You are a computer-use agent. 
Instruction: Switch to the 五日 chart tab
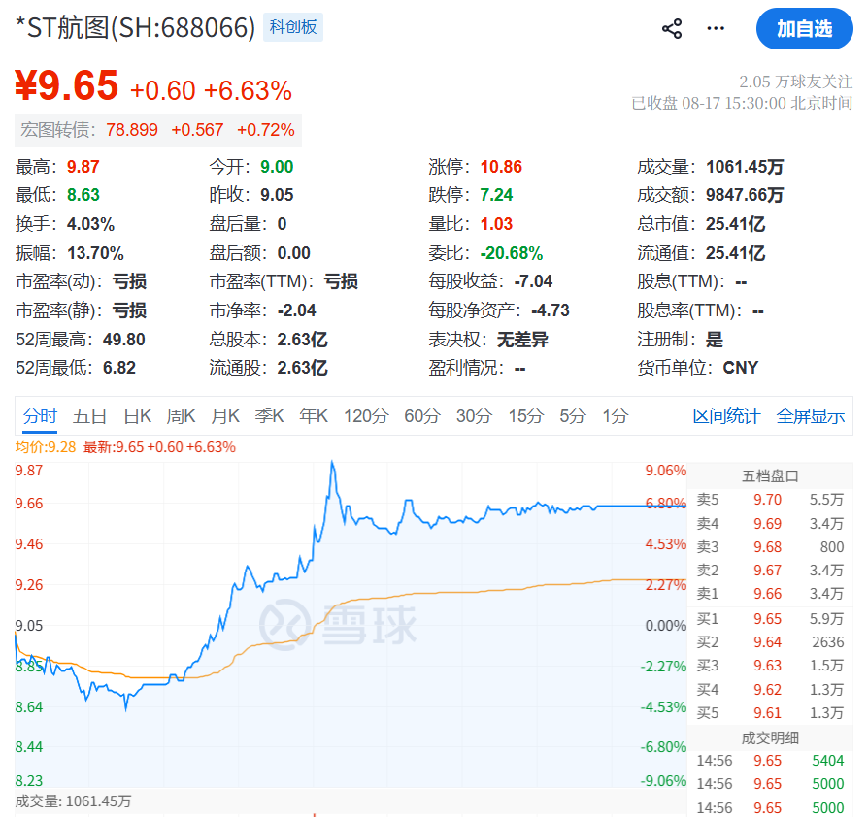pos(89,416)
